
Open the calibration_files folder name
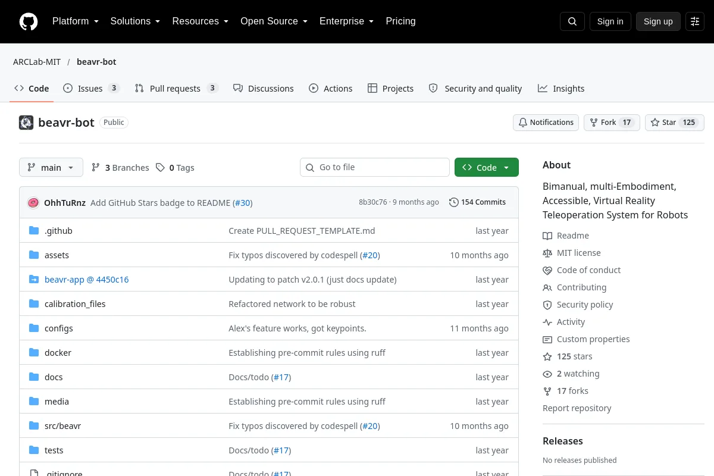click(x=75, y=303)
